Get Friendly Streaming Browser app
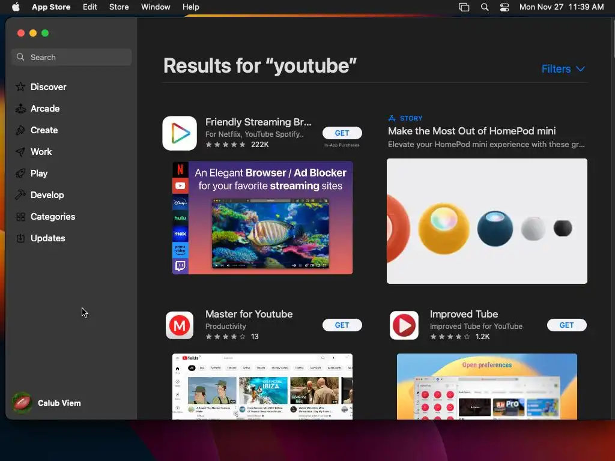 342,133
